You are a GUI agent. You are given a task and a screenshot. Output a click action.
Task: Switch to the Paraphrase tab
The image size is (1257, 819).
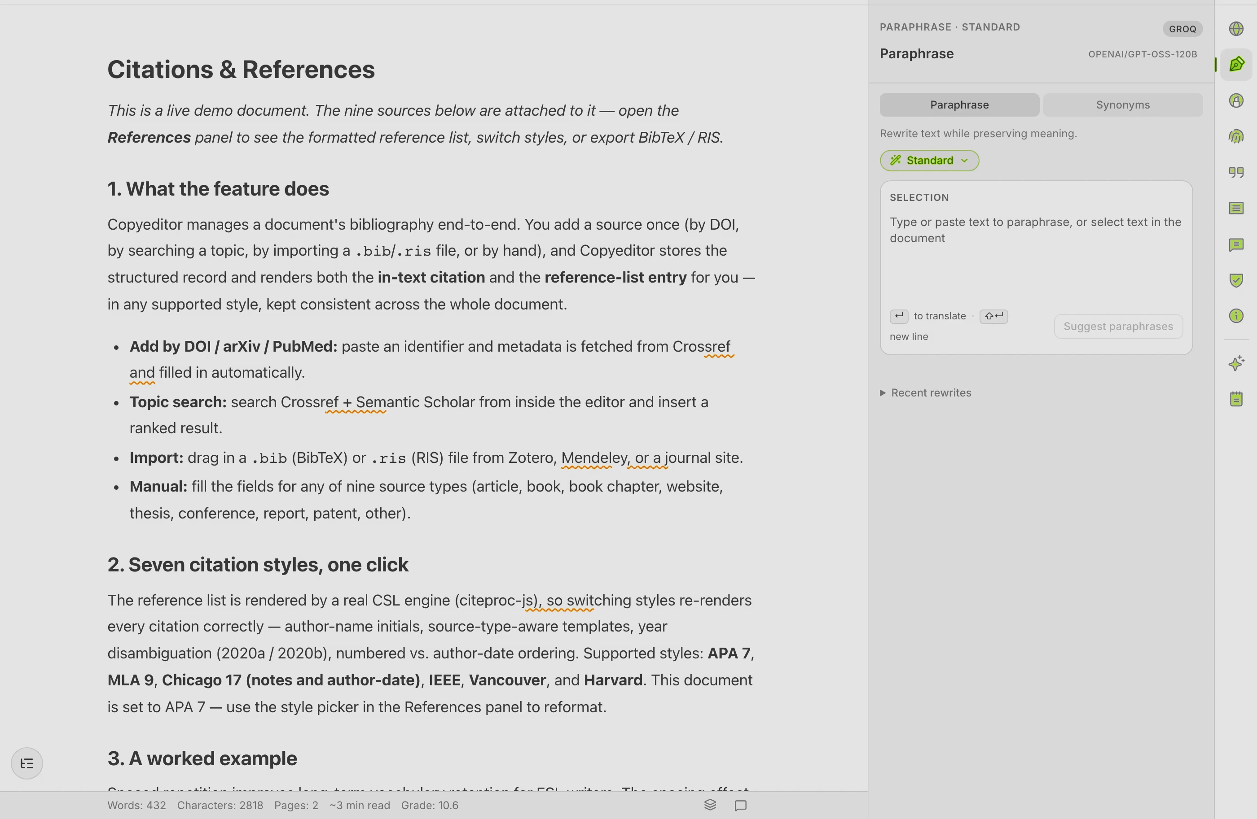pos(959,105)
